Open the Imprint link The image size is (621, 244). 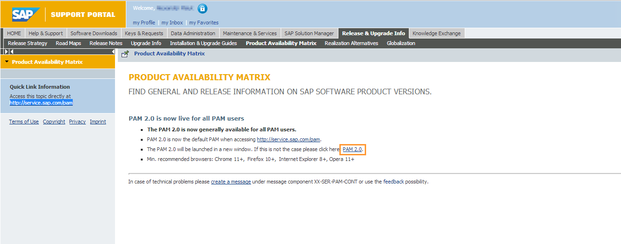tap(98, 122)
